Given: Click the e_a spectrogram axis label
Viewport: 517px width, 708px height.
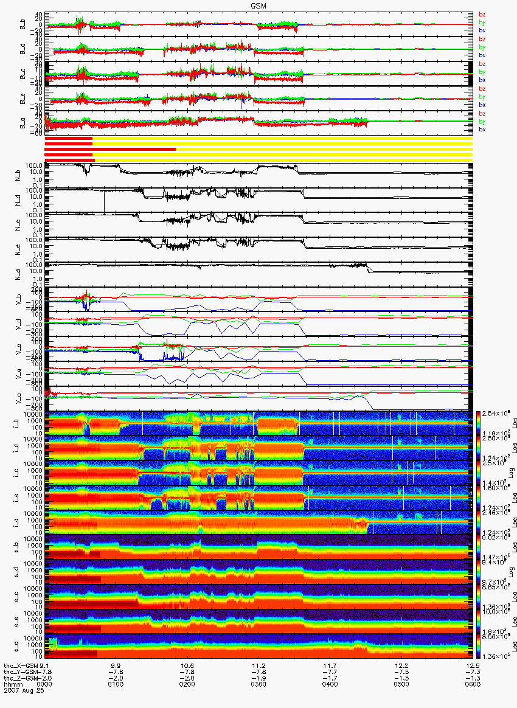Looking at the screenshot, I should (x=17, y=647).
